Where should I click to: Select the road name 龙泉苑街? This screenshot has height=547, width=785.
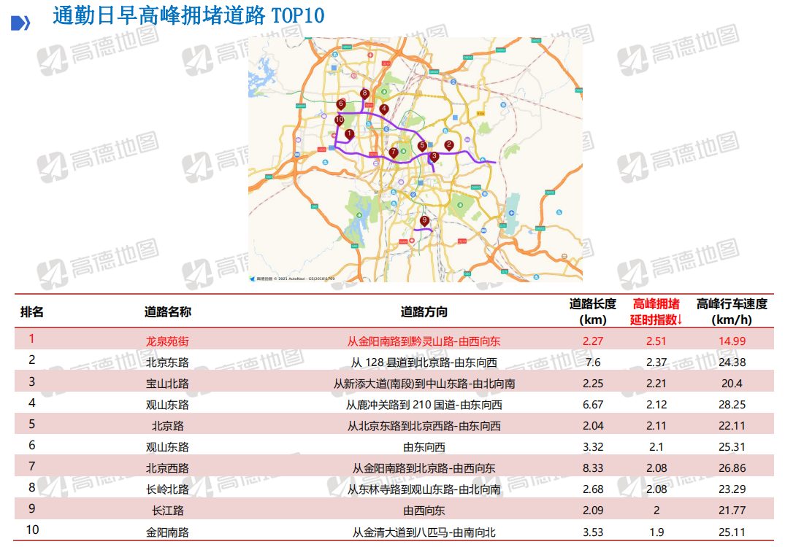(167, 341)
